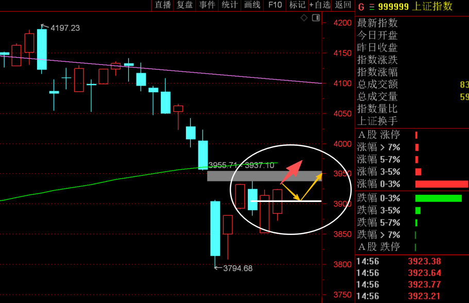Select the 指数涨幅 row
469x303 pixels.
(x=412, y=72)
